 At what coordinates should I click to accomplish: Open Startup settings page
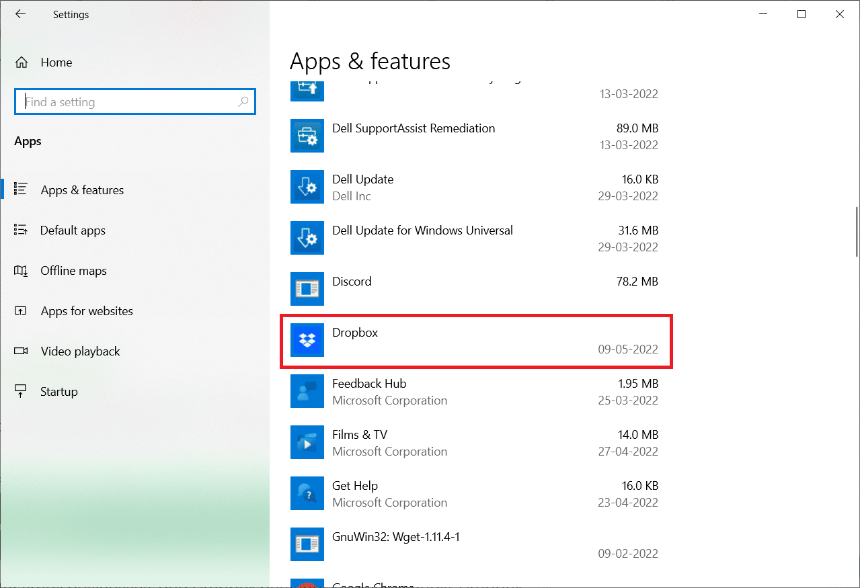[x=134, y=391]
